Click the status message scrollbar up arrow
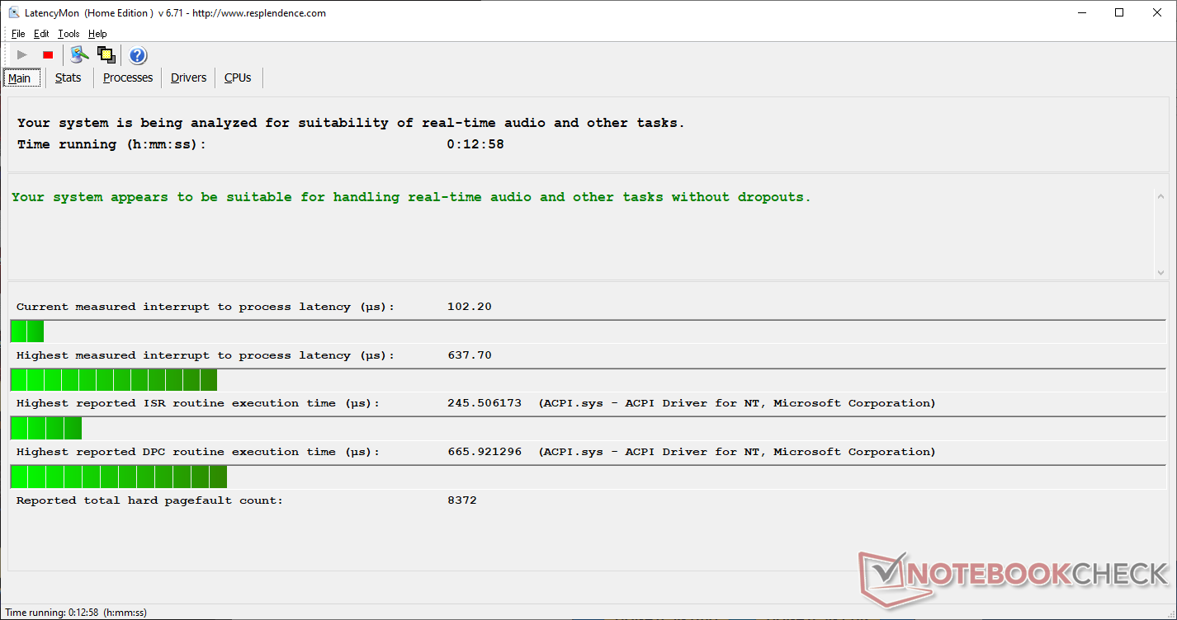1177x620 pixels. point(1160,197)
